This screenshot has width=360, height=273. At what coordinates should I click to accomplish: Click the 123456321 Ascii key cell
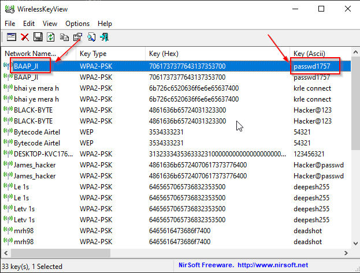tap(309, 154)
